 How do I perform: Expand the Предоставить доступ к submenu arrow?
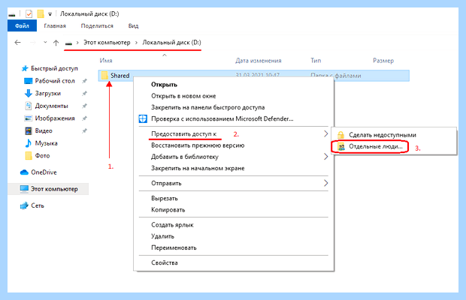325,134
